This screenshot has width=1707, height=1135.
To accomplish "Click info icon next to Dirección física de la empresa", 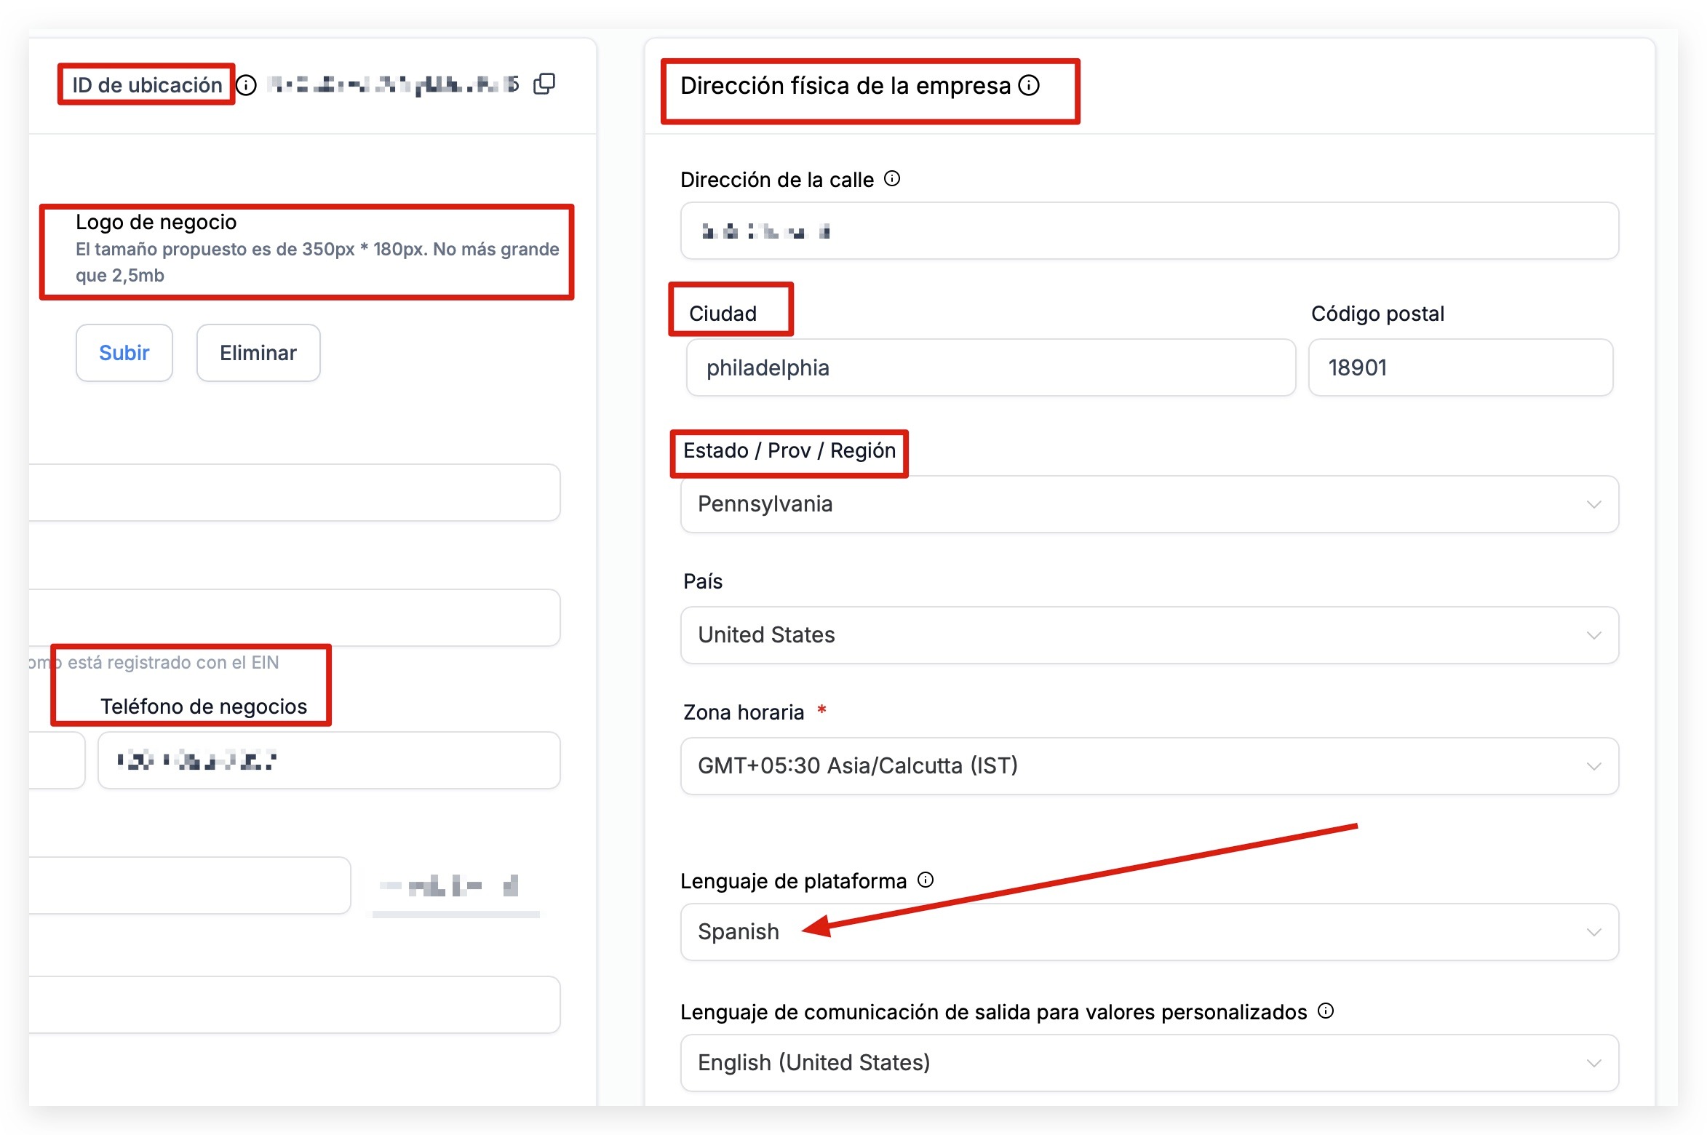I will pyautogui.click(x=1029, y=85).
